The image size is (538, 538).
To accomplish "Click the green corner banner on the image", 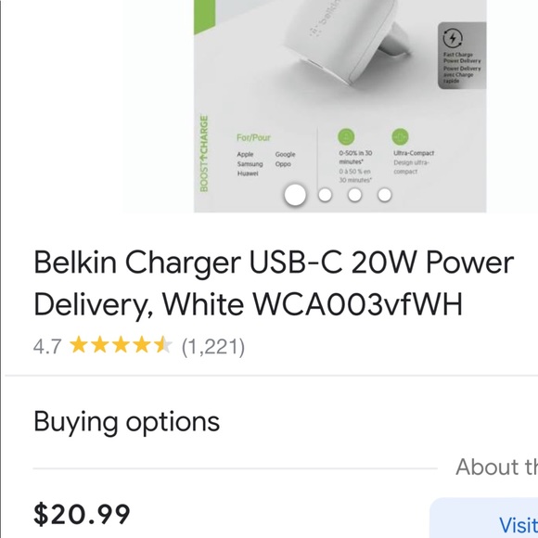I will (x=204, y=17).
